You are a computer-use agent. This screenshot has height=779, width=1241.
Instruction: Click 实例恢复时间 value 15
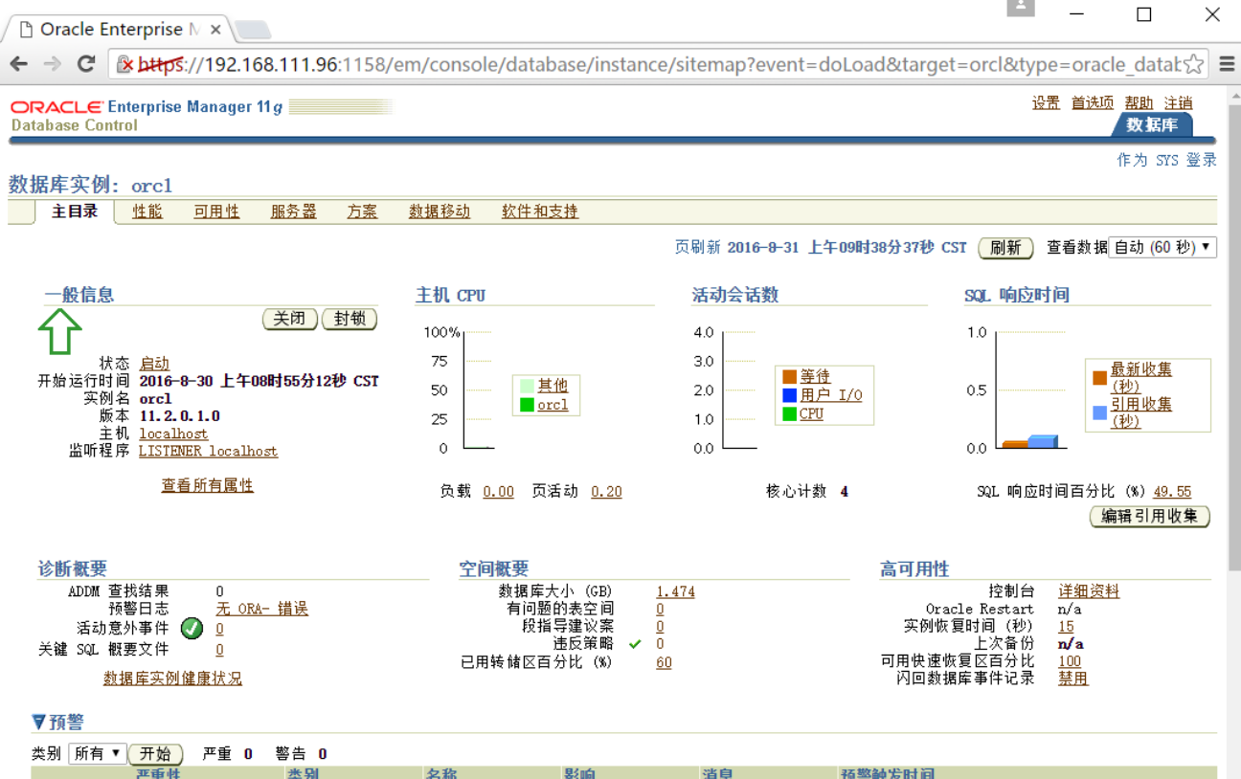pyautogui.click(x=1066, y=626)
